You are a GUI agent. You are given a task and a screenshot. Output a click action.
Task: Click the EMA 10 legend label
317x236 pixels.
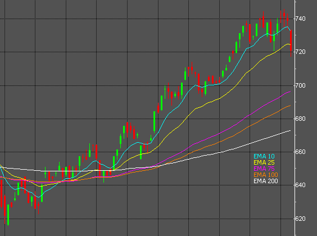[x=264, y=156]
